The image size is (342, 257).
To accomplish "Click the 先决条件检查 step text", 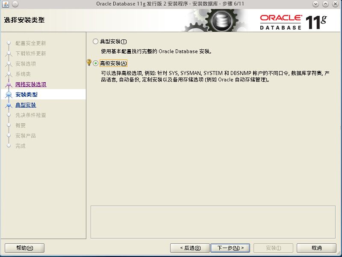I will coord(31,115).
